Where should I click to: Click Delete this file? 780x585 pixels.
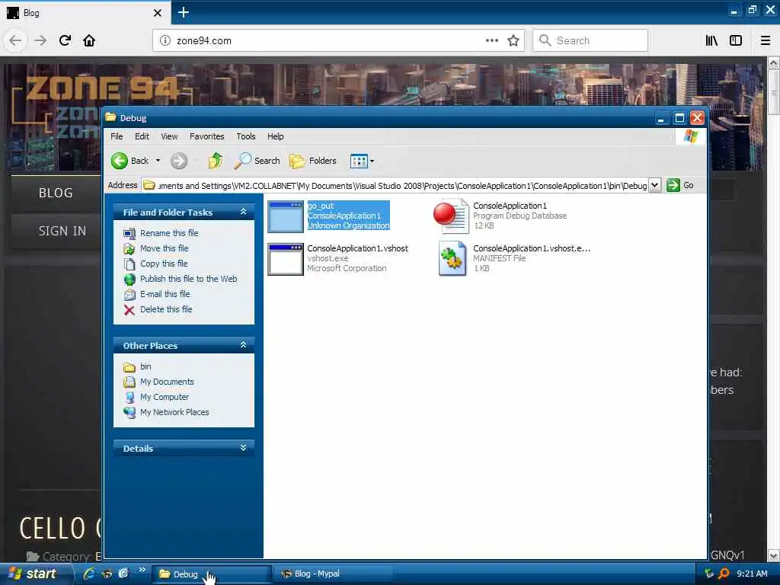[x=166, y=309]
